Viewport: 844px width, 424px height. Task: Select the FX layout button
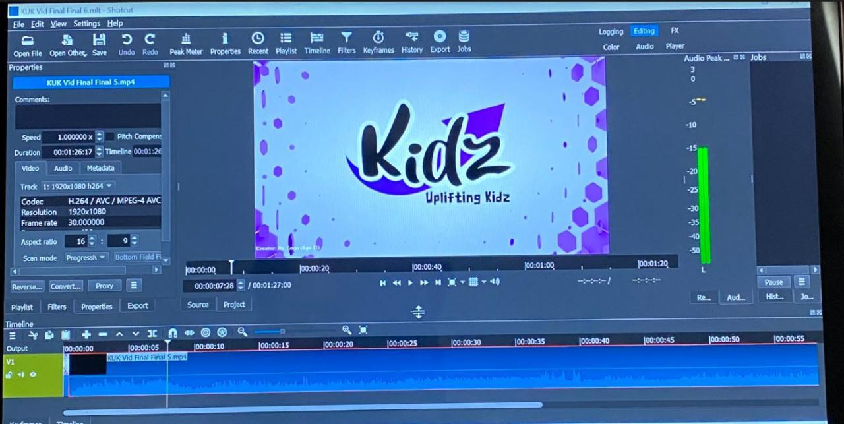coord(675,30)
